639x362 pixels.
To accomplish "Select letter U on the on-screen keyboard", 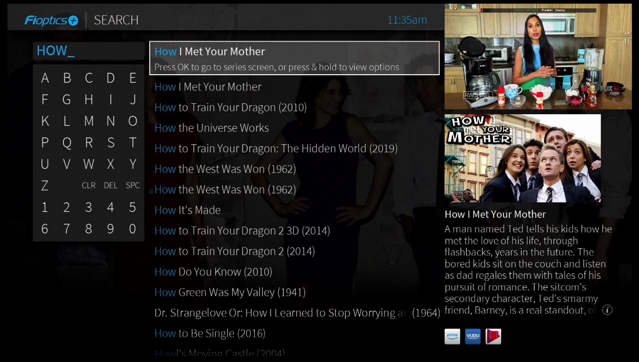I will click(45, 164).
